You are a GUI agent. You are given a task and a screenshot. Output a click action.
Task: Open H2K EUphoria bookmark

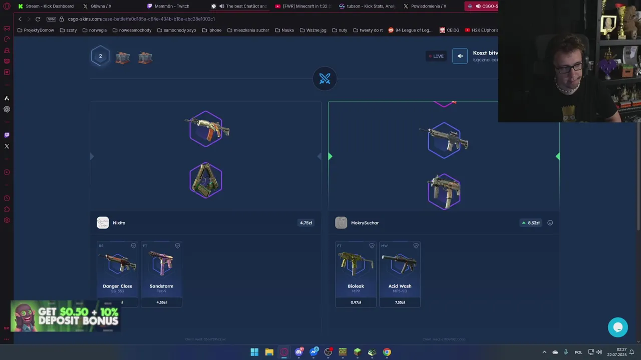pos(481,30)
